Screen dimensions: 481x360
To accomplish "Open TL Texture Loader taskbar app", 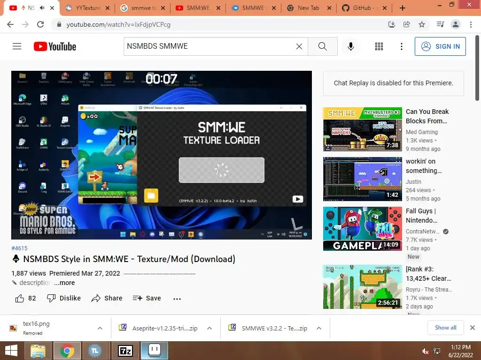I will pyautogui.click(x=95, y=351).
